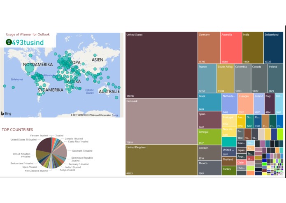Choose the India treemap tile
The width and height of the screenshot is (286, 203).
pyautogui.click(x=253, y=48)
